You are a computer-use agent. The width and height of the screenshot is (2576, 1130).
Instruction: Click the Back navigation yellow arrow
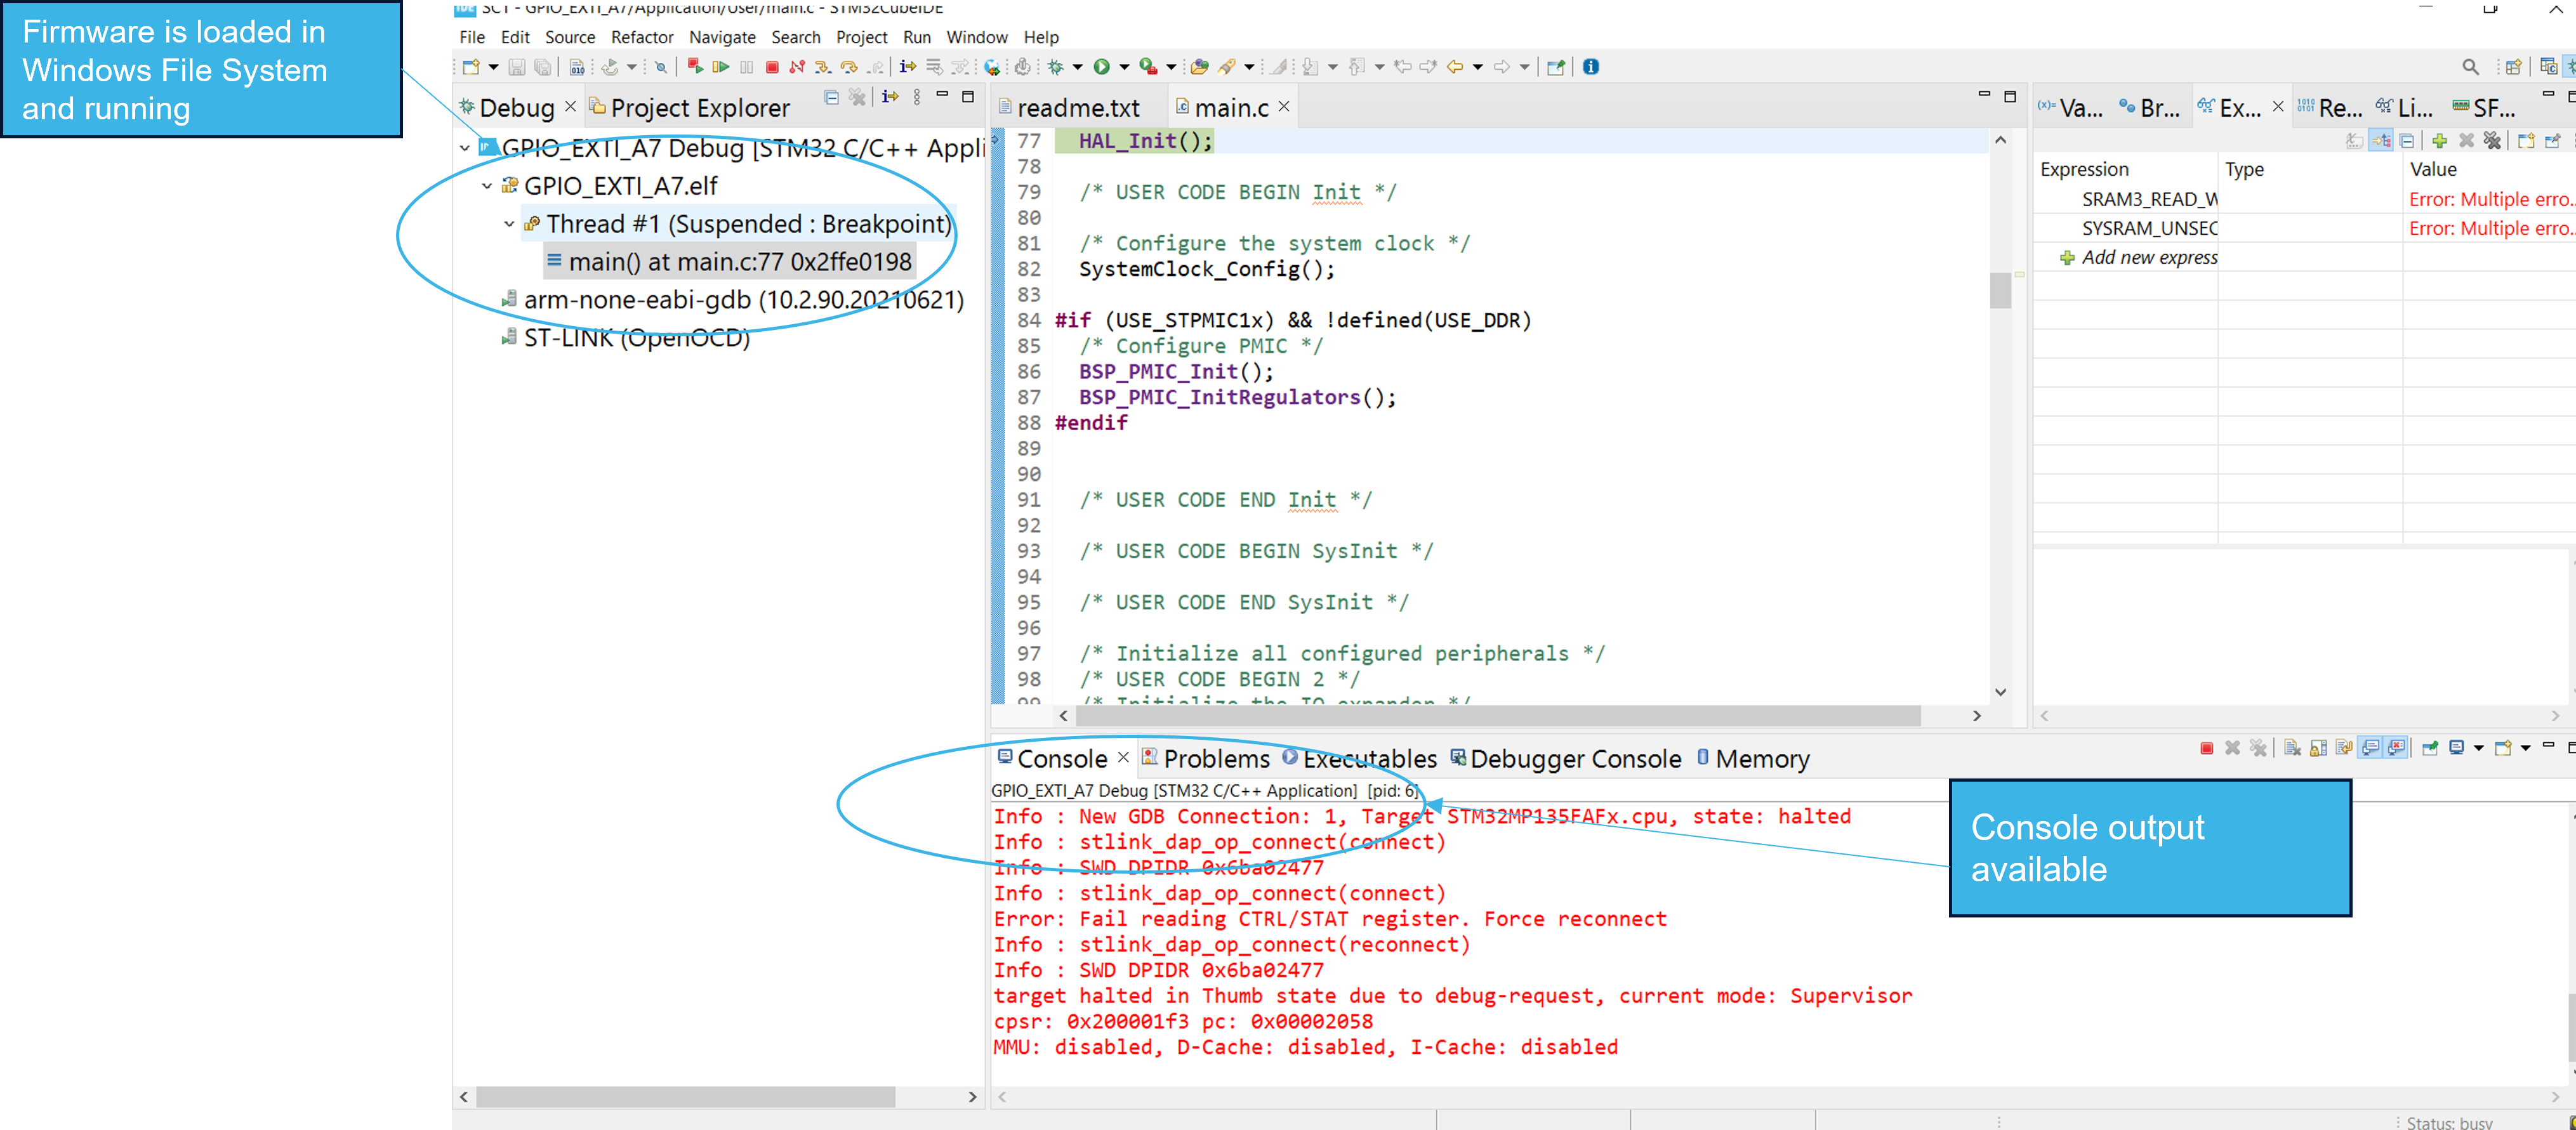(1455, 67)
